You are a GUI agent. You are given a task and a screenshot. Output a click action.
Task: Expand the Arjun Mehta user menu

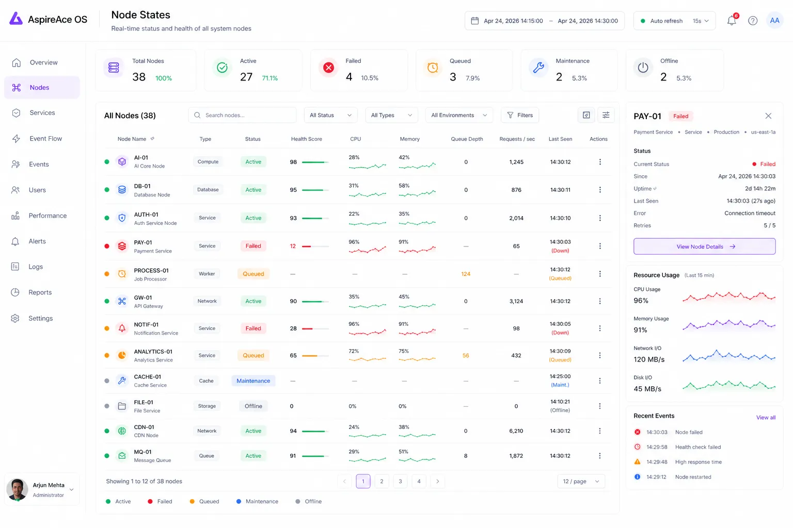pyautogui.click(x=71, y=489)
